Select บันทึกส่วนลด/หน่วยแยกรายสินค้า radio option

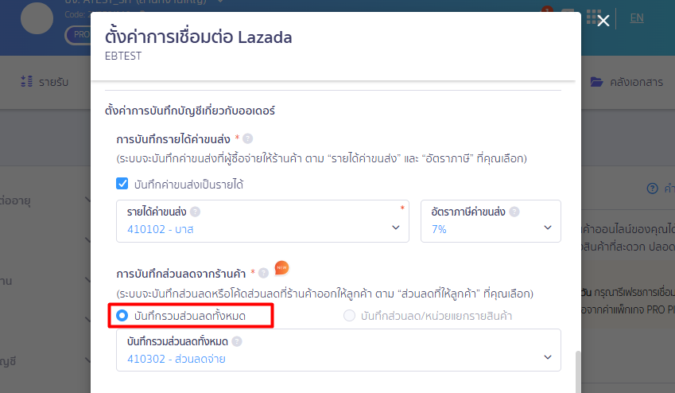click(x=349, y=316)
